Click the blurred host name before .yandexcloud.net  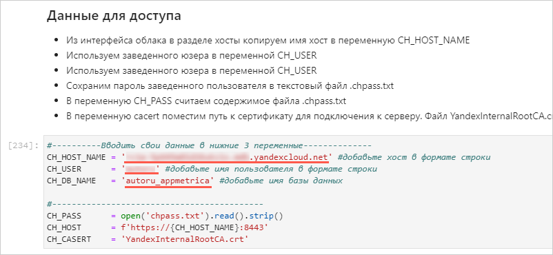(x=188, y=157)
